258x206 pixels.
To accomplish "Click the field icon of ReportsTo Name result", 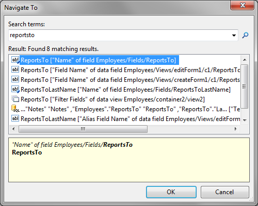I will click(15, 60).
